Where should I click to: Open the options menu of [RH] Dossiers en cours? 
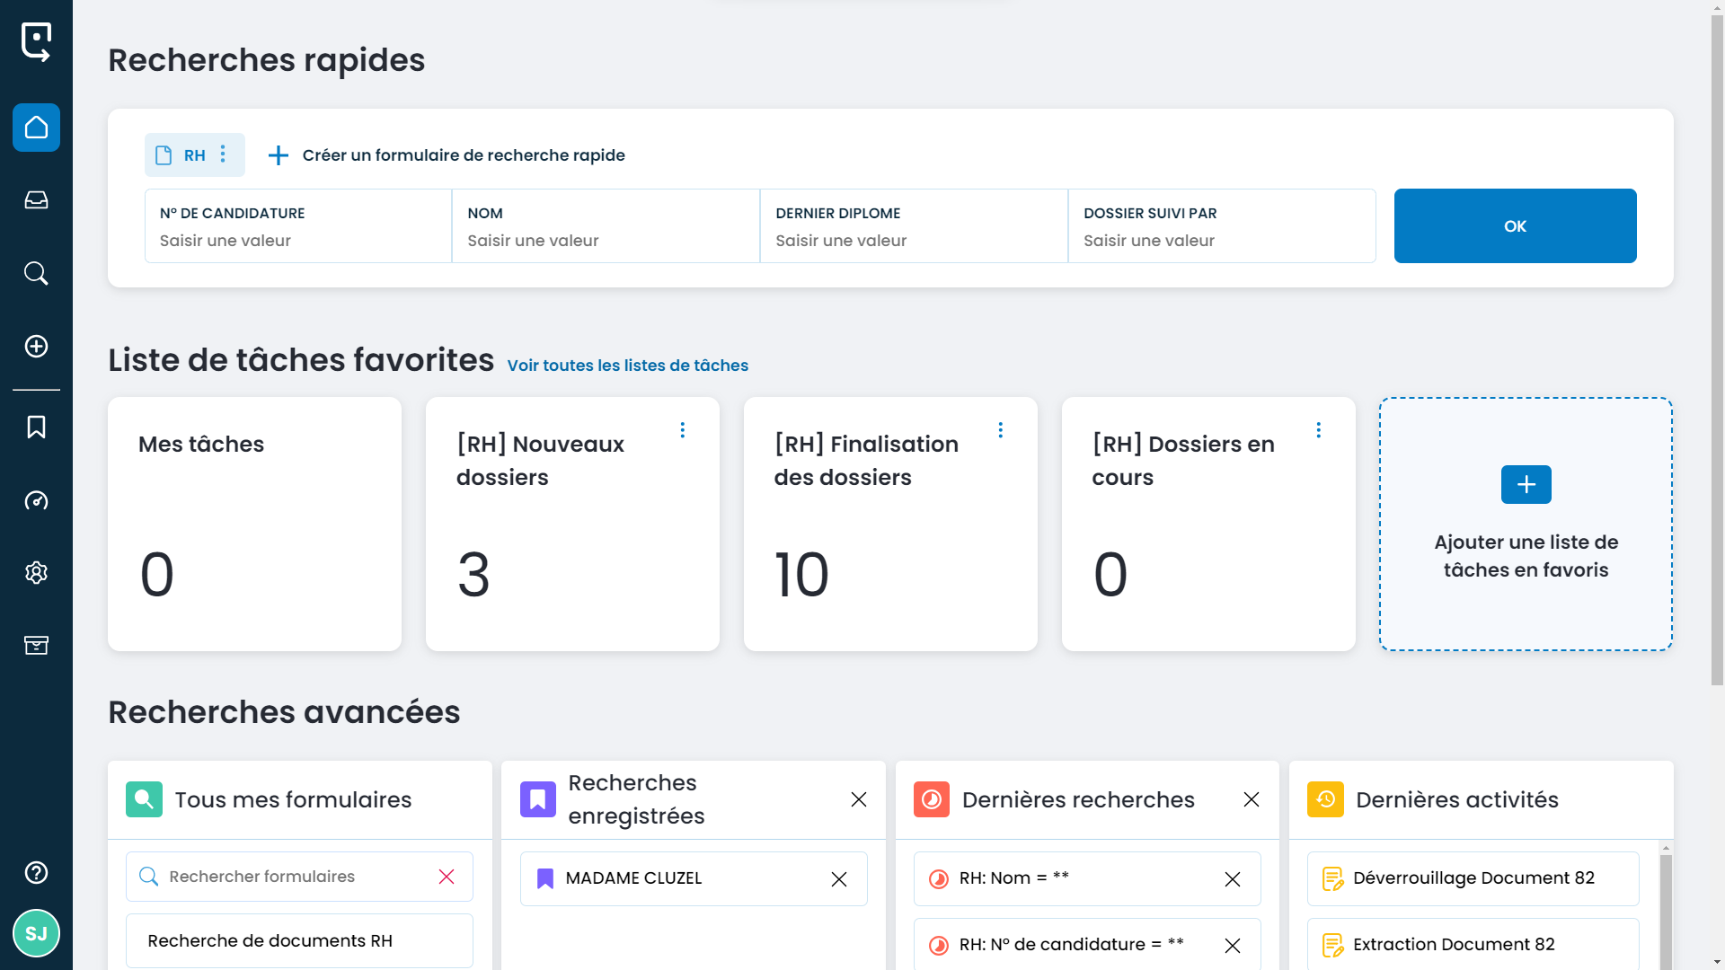tap(1318, 430)
